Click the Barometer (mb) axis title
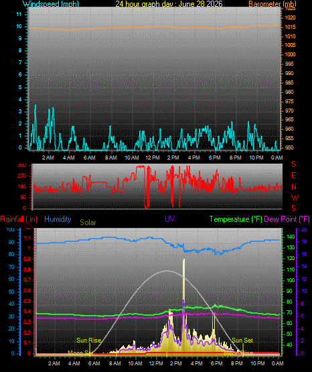 (272, 3)
